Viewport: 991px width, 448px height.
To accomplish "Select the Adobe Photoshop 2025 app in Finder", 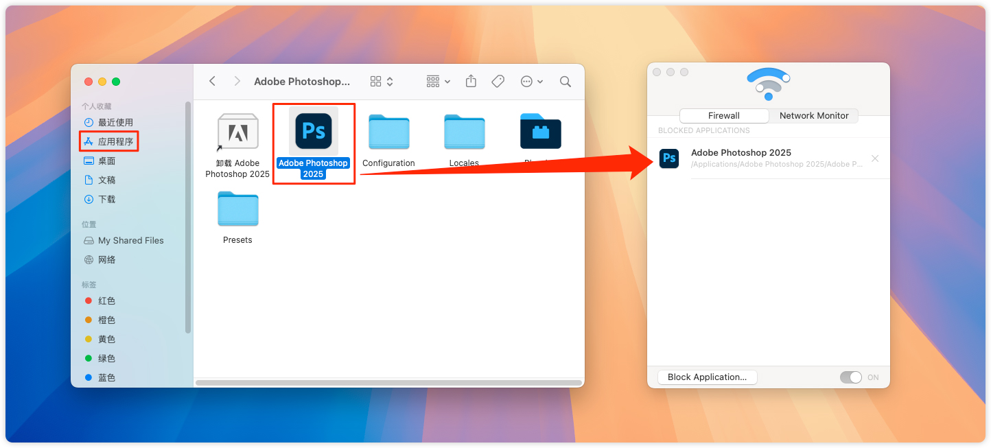I will 314,143.
